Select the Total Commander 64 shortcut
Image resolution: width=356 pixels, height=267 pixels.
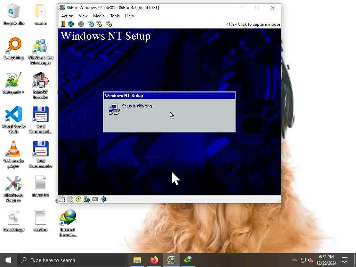click(x=41, y=120)
